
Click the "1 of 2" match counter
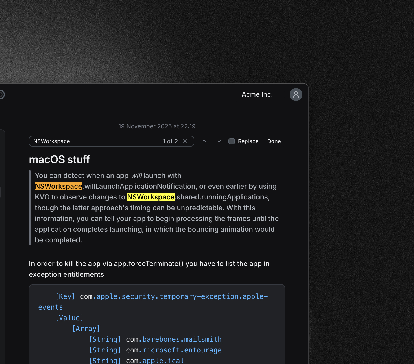pos(170,141)
